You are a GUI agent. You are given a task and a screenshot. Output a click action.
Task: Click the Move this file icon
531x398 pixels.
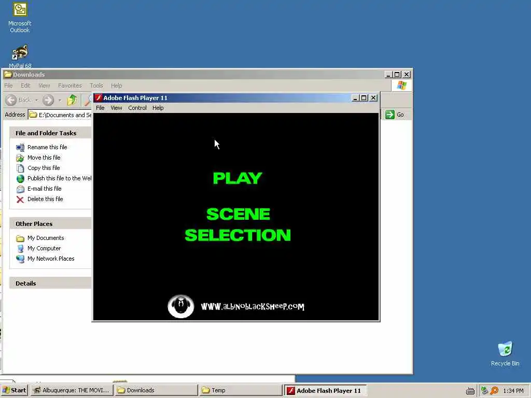coord(20,158)
